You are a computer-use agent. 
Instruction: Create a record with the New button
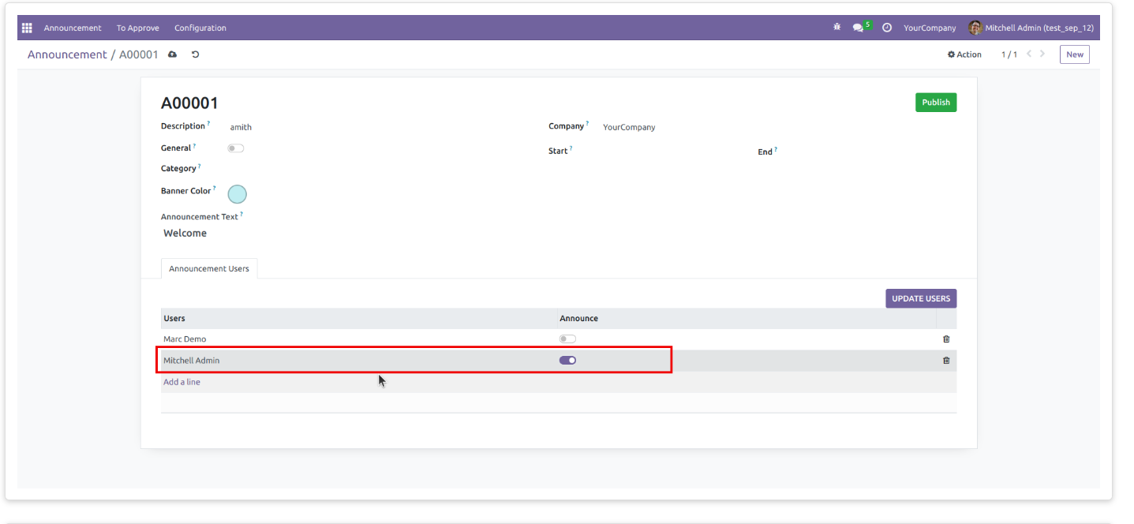(x=1075, y=54)
